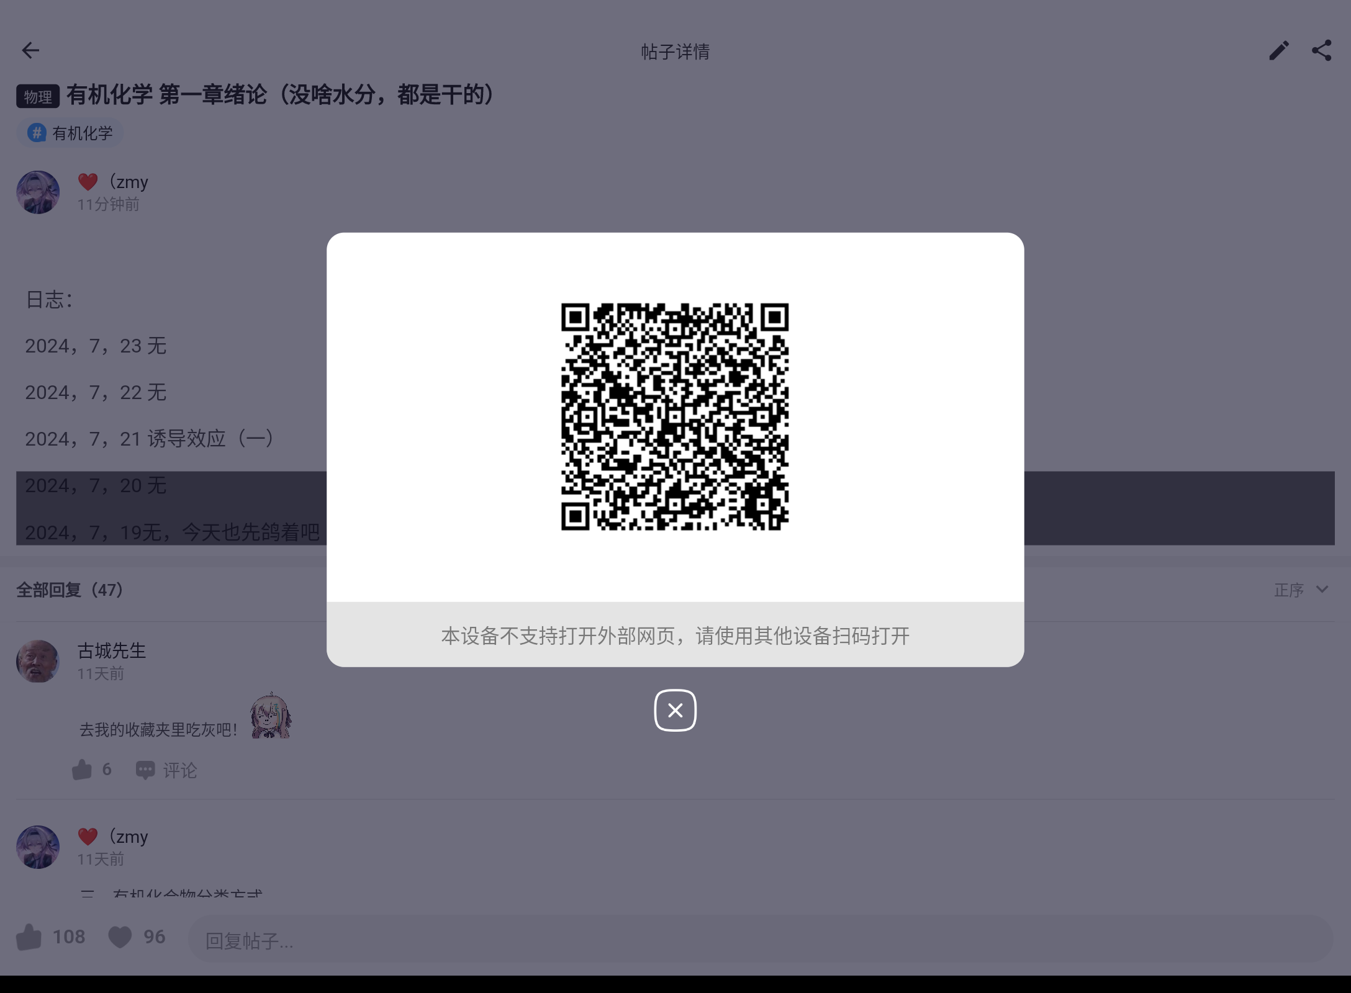Viewport: 1351px width, 993px height.
Task: Select the post title 有机化学 第一章绪论
Action: (x=167, y=95)
